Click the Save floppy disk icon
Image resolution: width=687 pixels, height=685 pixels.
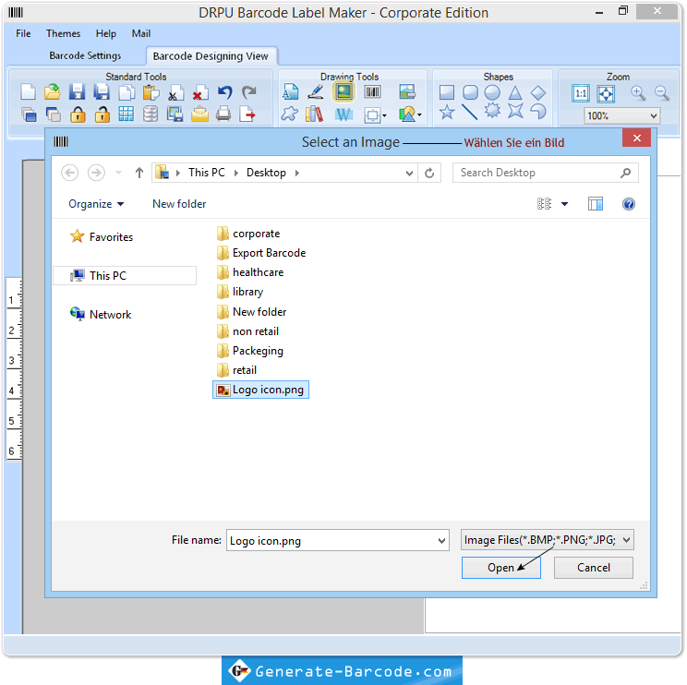coord(78,92)
